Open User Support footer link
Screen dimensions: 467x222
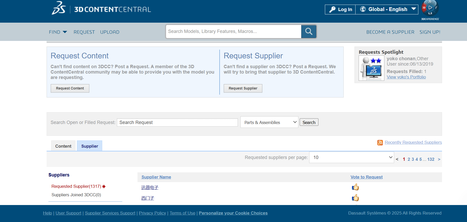point(68,213)
